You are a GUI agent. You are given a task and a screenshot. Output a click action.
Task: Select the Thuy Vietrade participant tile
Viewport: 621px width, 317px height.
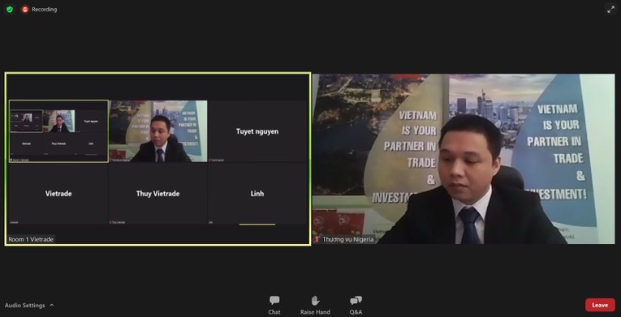tap(157, 194)
